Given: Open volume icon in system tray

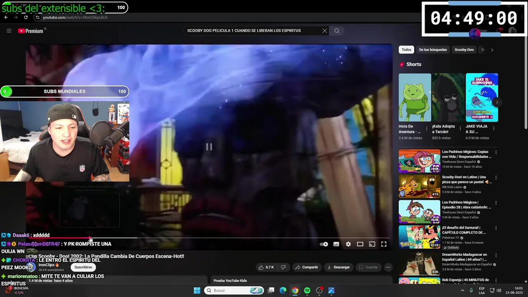Looking at the screenshot, I should (x=500, y=290).
